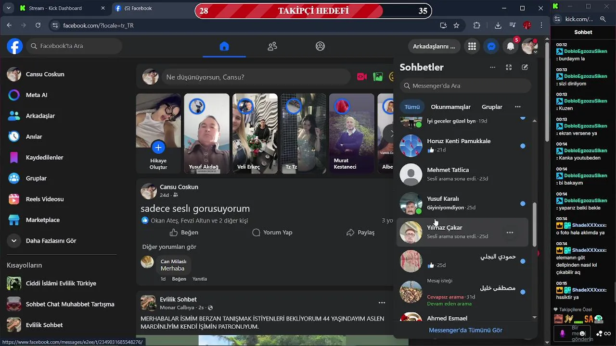This screenshot has width=616, height=346.
Task: Open the Friends tab icon in top bar
Action: pos(272,46)
